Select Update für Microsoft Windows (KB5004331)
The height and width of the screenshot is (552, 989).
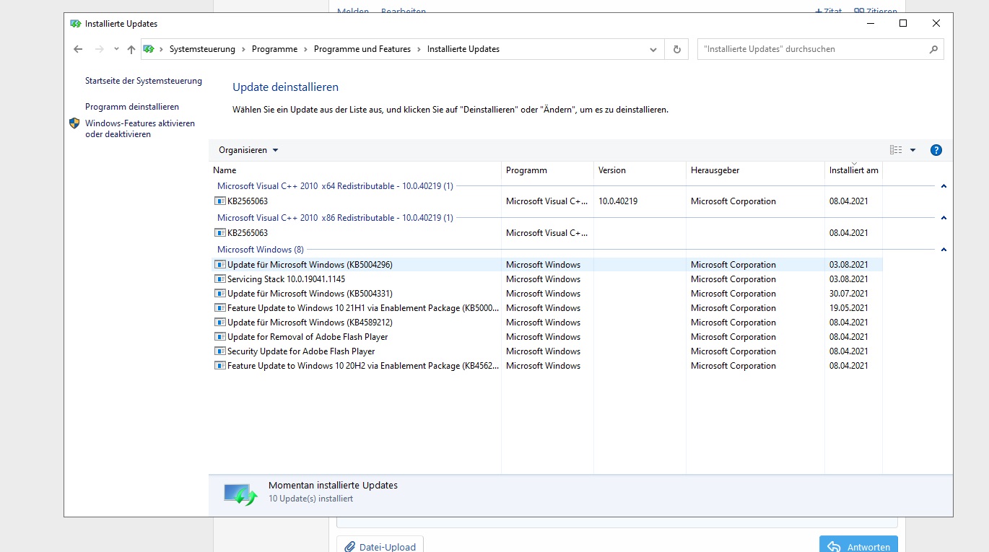[x=547, y=294]
